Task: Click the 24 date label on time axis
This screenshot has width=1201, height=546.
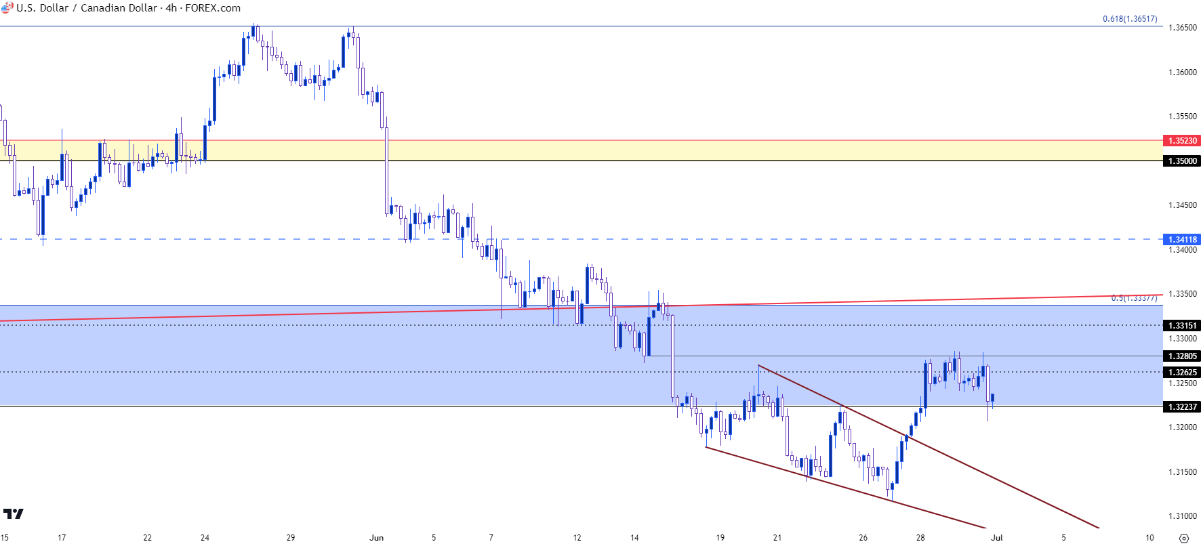Action: click(205, 538)
